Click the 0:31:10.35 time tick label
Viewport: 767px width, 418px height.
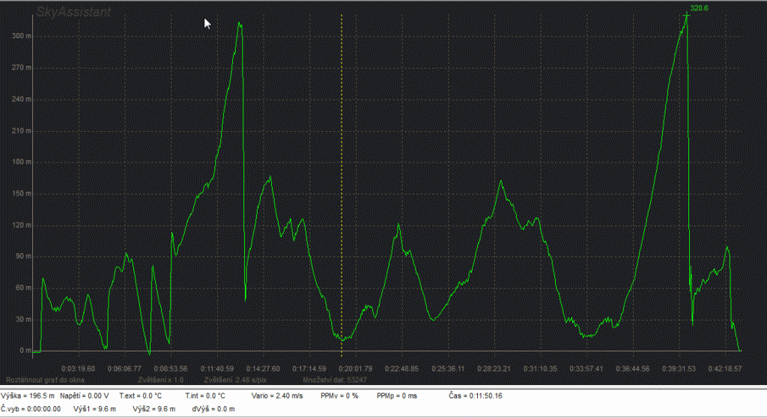pyautogui.click(x=540, y=369)
